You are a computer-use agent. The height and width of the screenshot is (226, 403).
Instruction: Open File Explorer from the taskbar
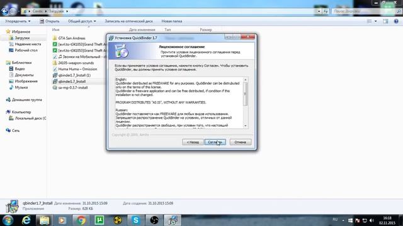click(44, 220)
